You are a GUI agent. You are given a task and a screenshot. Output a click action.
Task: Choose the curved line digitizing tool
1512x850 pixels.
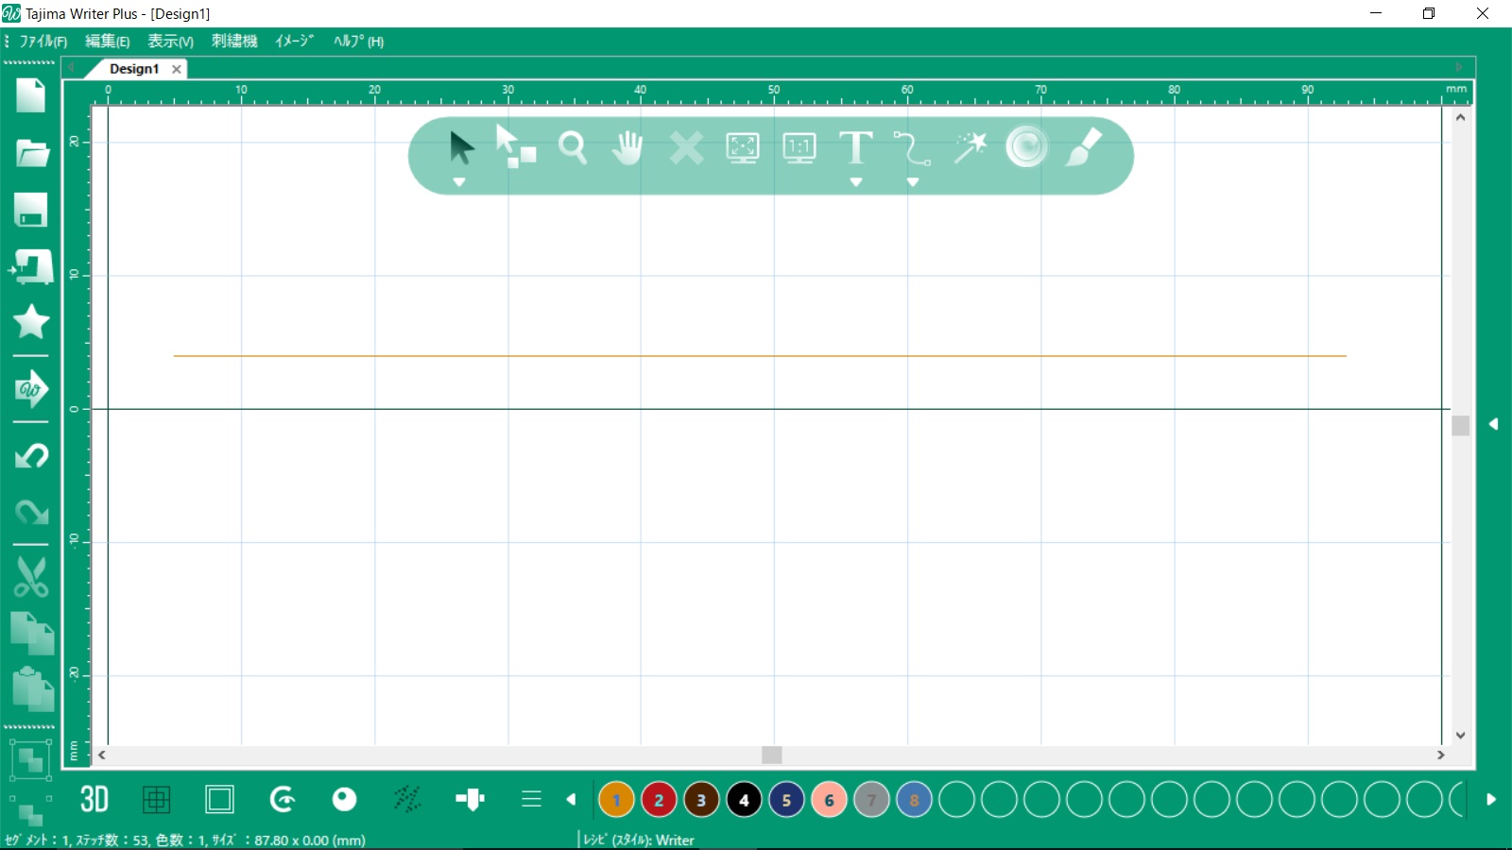(912, 149)
